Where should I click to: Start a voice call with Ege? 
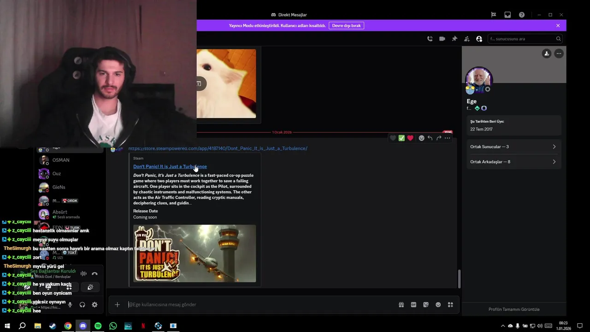point(430,39)
